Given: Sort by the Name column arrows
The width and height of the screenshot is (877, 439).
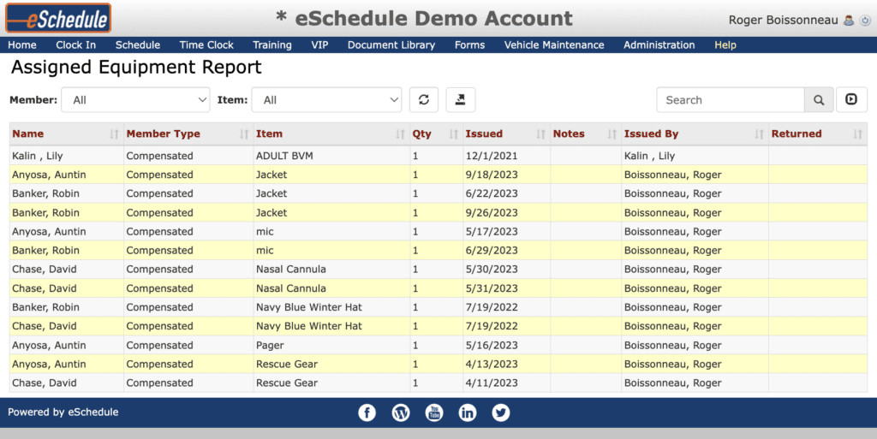Looking at the screenshot, I should pyautogui.click(x=114, y=134).
